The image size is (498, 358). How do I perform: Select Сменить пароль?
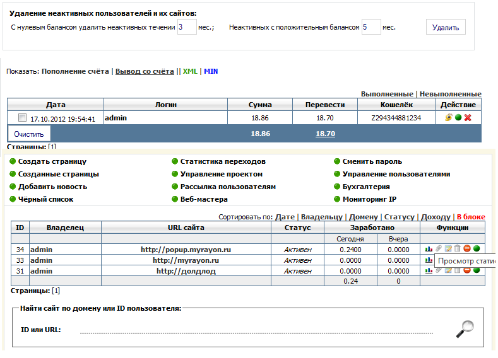pos(372,161)
